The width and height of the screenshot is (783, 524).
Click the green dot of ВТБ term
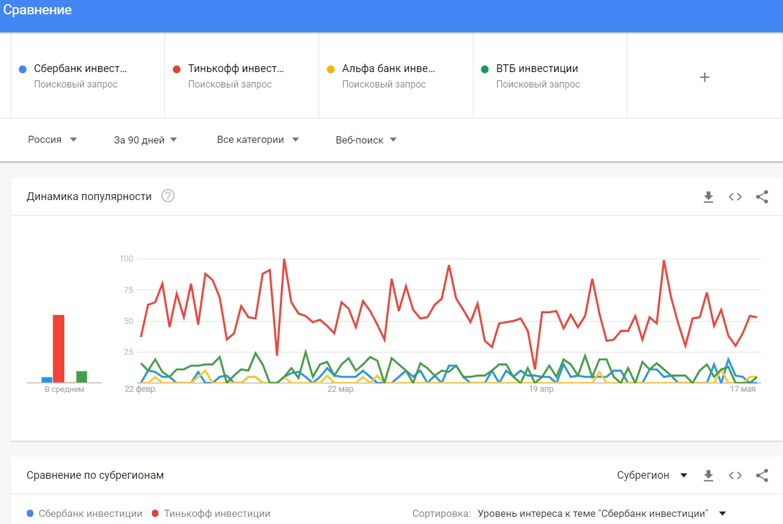[485, 69]
